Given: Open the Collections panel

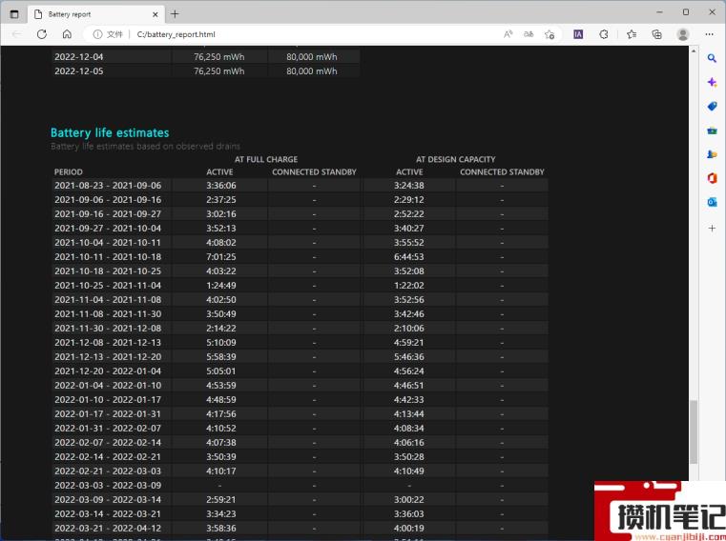Looking at the screenshot, I should point(656,34).
